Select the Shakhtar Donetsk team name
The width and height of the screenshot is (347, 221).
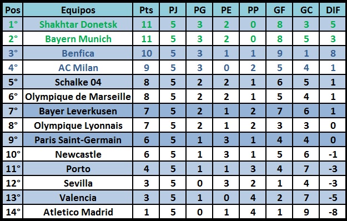(x=78, y=24)
